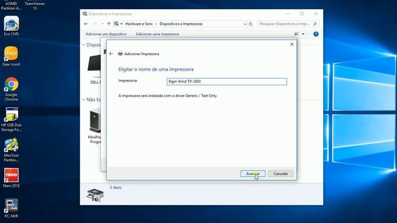
Task: Open MiniTool Partition desktop shortcut
Action: coord(11,150)
